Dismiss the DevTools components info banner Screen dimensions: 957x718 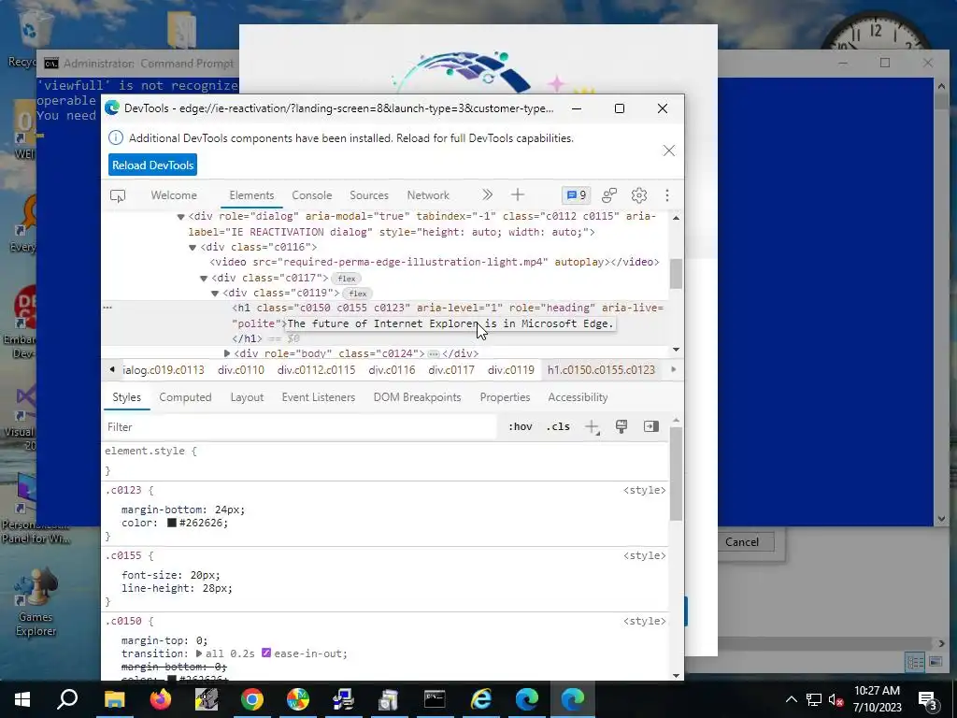pos(669,151)
